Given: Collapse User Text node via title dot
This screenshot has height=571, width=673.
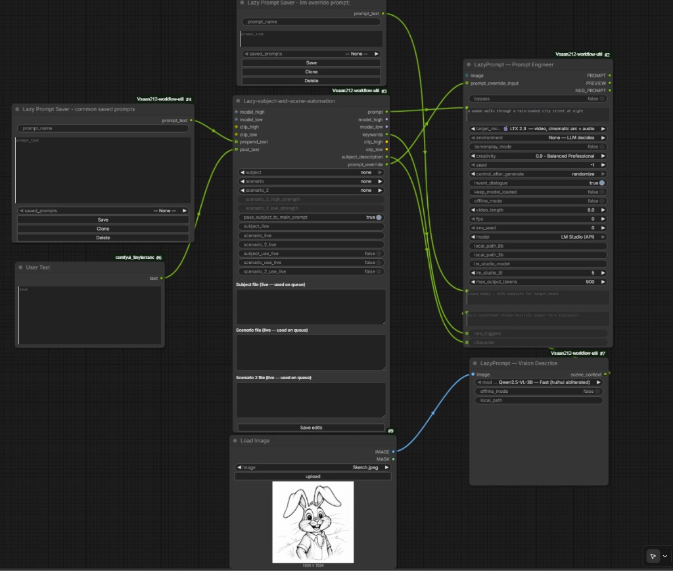Looking at the screenshot, I should (x=20, y=267).
